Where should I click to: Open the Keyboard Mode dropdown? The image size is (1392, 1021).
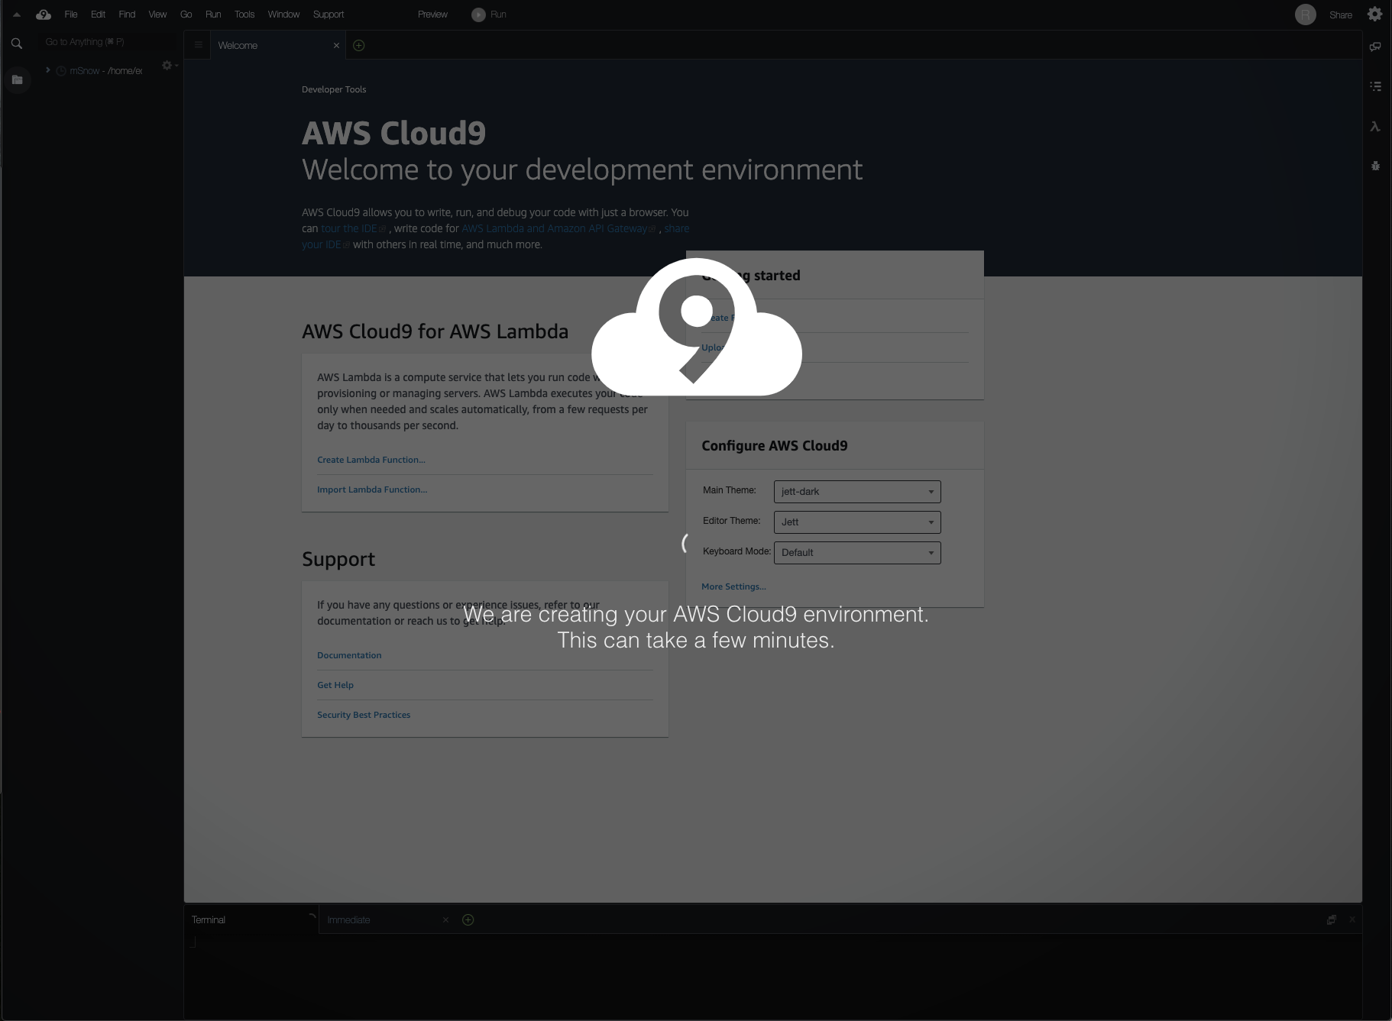(x=857, y=553)
